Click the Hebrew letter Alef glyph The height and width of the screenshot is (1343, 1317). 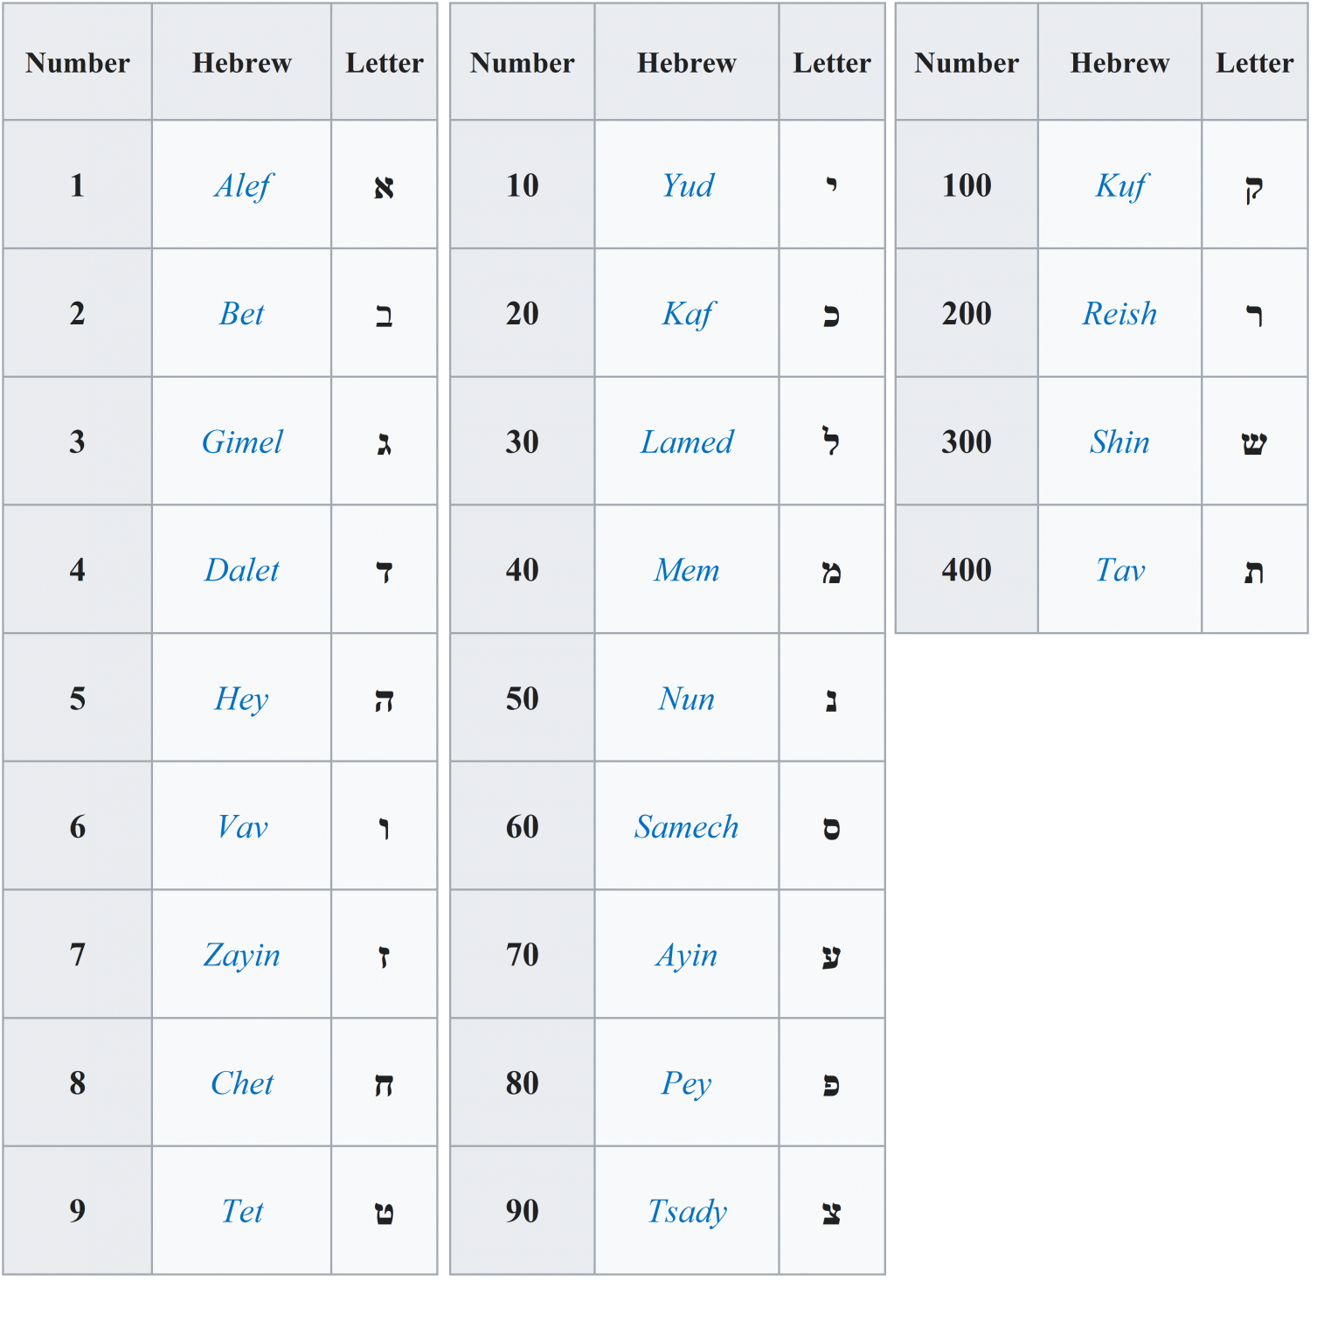pyautogui.click(x=384, y=187)
